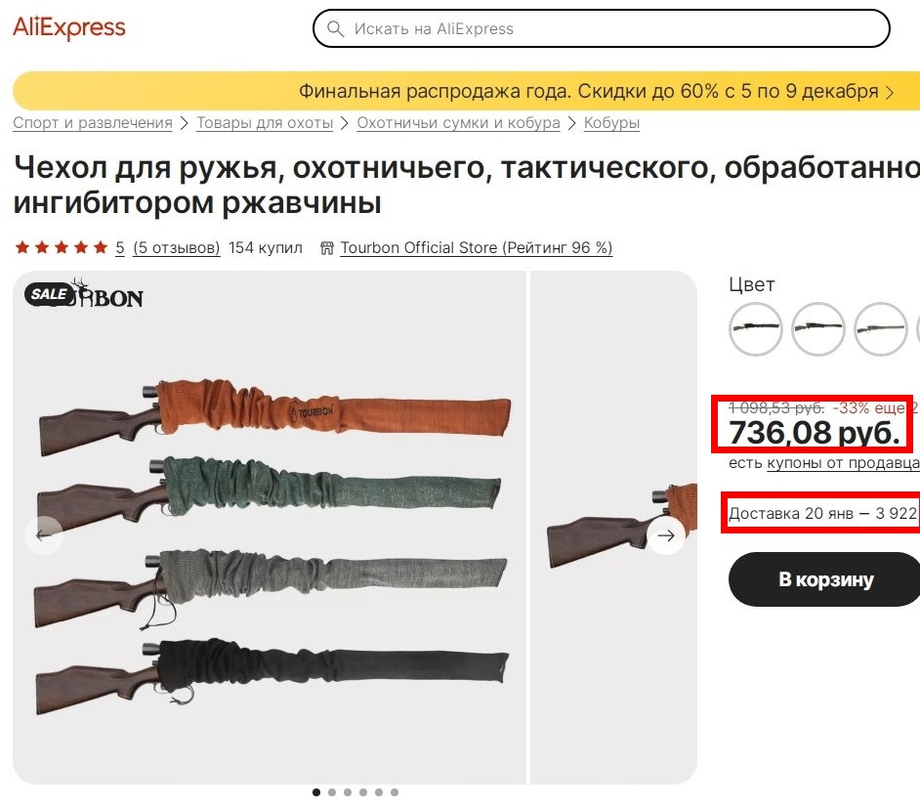Type in the AliExpress search field

[615, 28]
